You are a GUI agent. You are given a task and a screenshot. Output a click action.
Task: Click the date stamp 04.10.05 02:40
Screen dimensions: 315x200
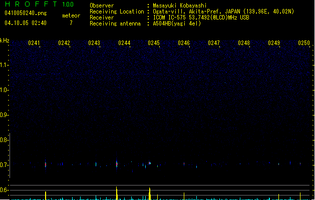click(26, 23)
